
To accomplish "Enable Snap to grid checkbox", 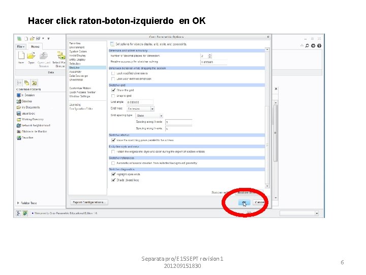I will tap(113, 96).
